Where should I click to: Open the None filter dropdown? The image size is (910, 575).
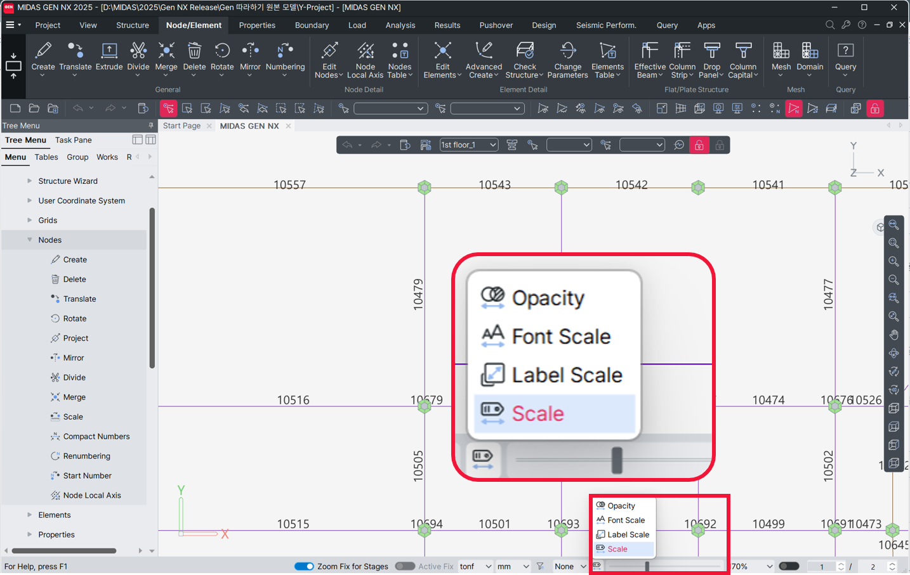pyautogui.click(x=570, y=566)
